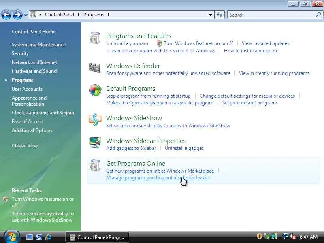Click Stop a program from running at startup
Screen dimensions: 324x243
pos(148,96)
